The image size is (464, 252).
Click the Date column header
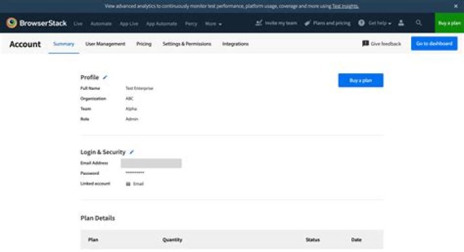point(356,240)
